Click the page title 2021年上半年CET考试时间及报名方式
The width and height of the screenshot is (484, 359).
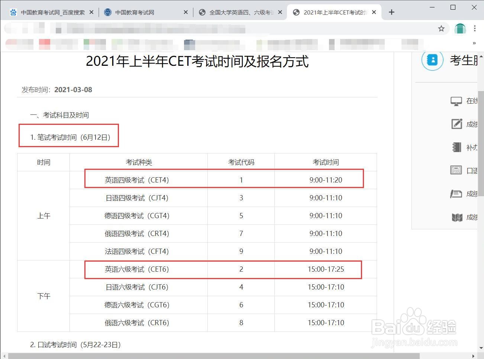click(197, 61)
